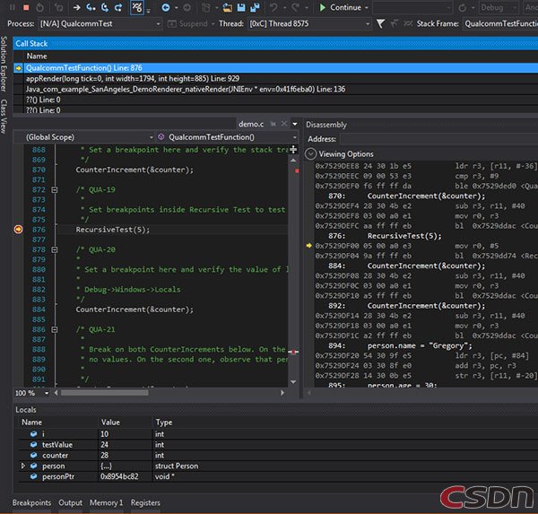Click disassembly line 0x7529DF00 mov r0, #5
The image size is (538, 514).
coord(426,246)
